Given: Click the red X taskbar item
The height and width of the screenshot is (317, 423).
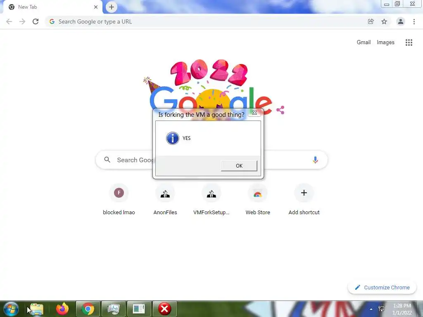Looking at the screenshot, I should 164,309.
